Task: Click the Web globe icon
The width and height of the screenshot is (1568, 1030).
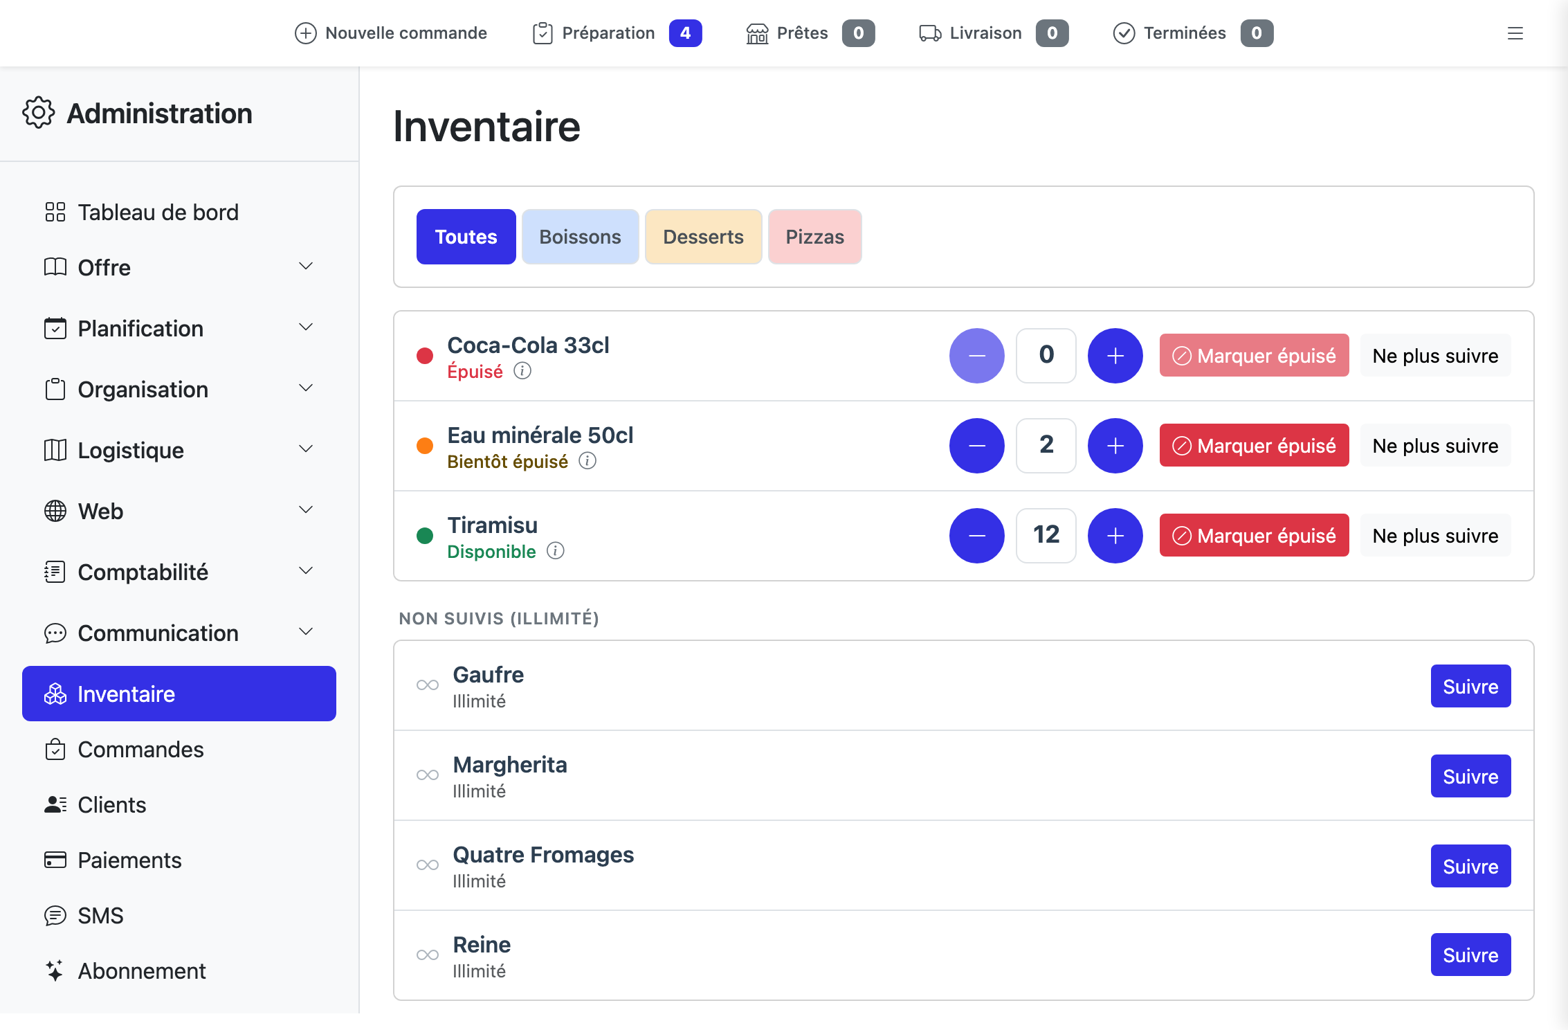Action: coord(55,511)
